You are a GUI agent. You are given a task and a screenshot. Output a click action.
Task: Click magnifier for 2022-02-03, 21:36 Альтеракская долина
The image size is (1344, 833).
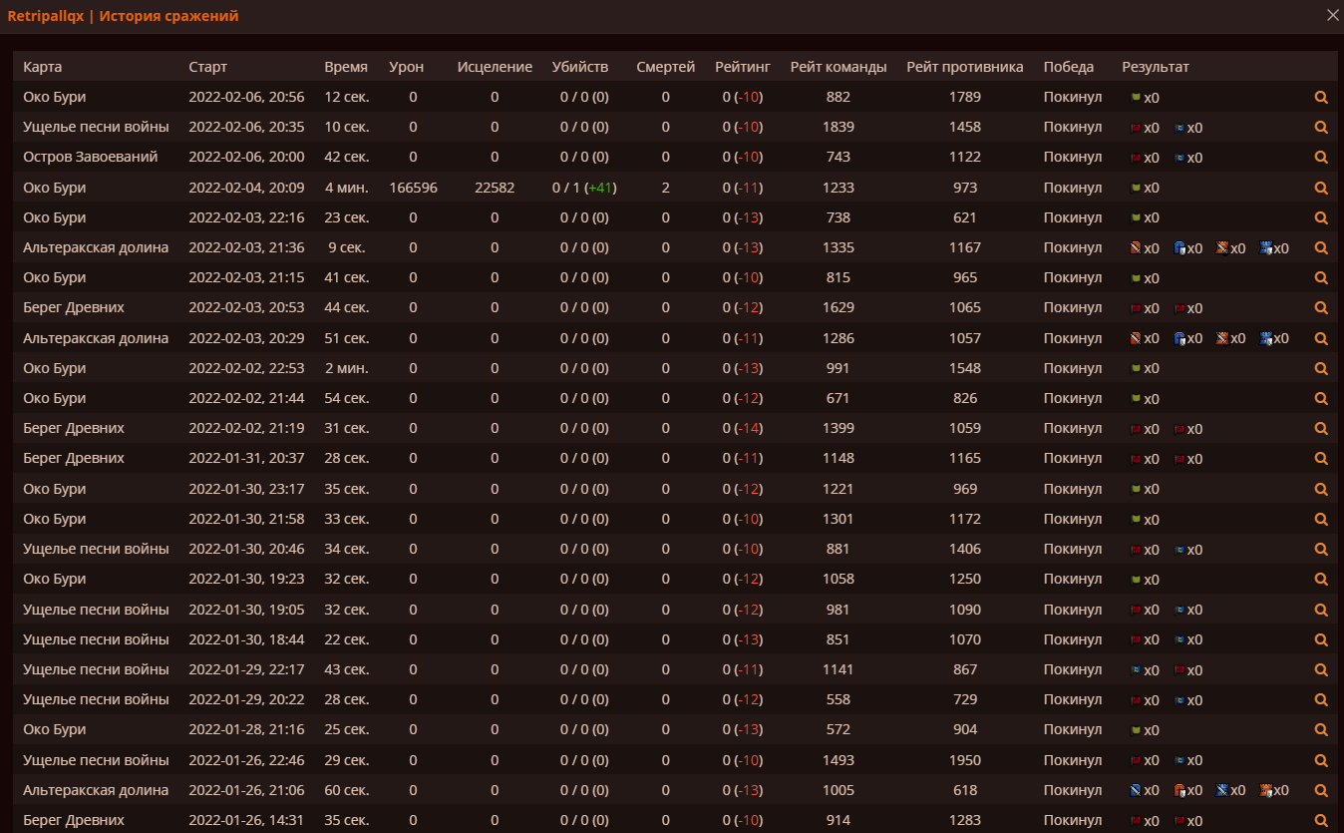click(1321, 248)
